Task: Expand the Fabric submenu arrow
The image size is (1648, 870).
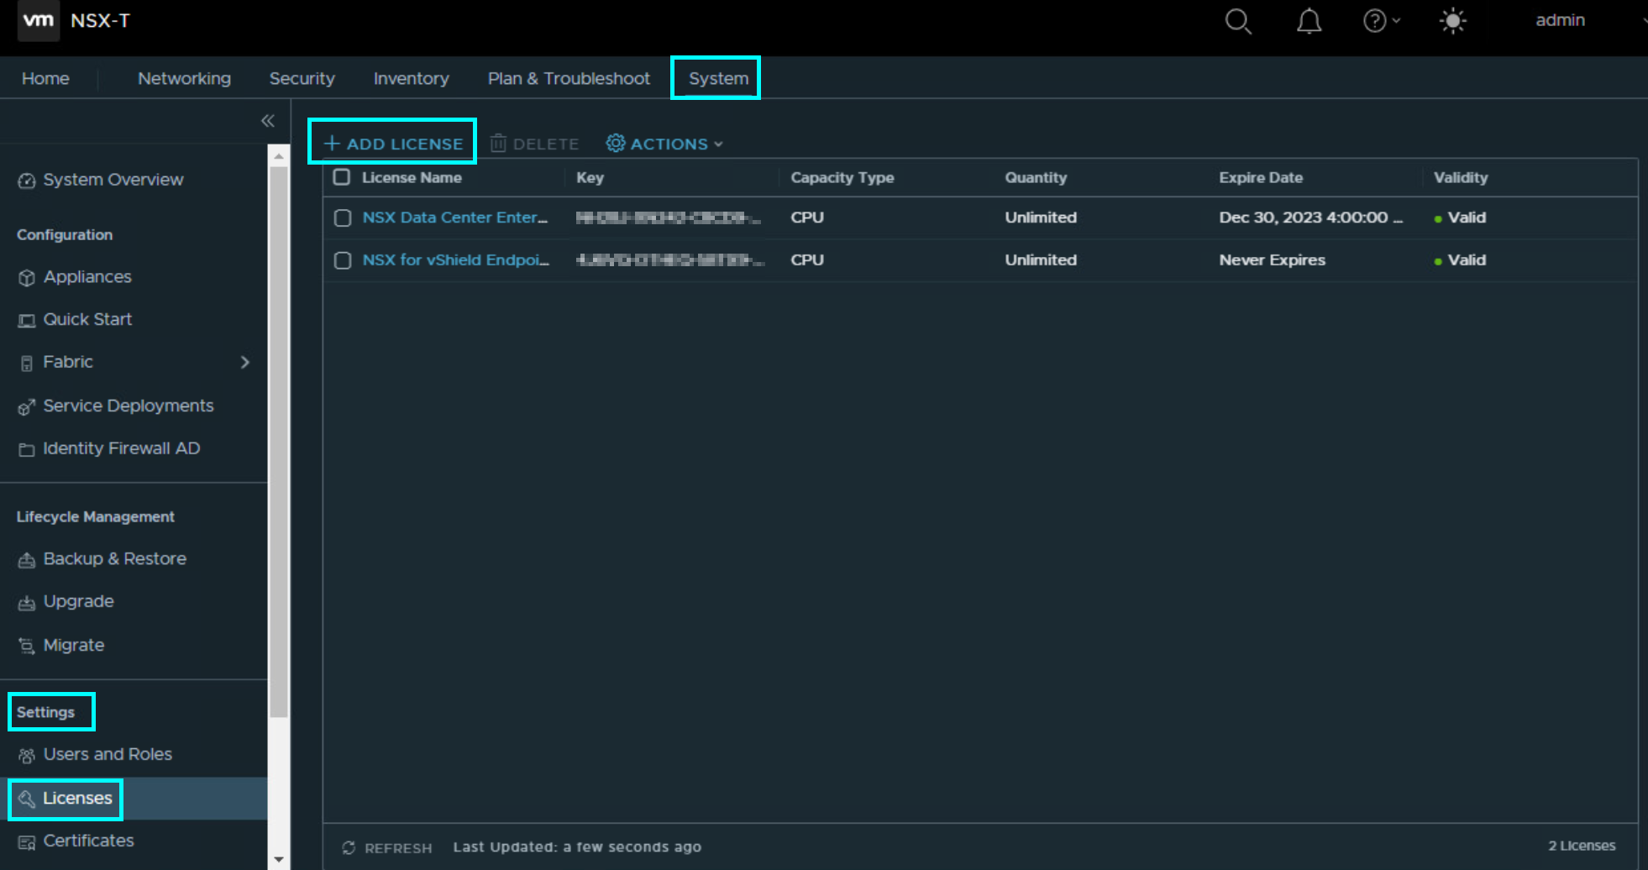Action: pos(245,362)
